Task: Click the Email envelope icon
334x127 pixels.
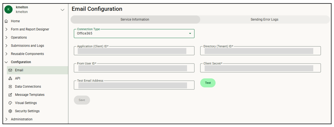Action: coord(10,70)
